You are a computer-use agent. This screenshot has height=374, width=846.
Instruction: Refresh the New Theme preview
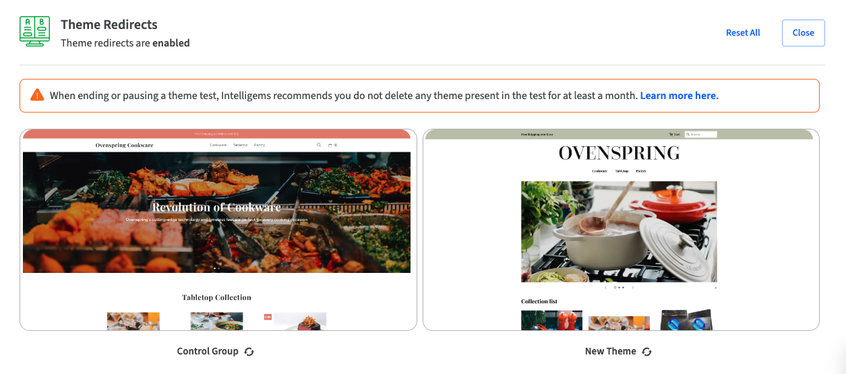click(646, 352)
